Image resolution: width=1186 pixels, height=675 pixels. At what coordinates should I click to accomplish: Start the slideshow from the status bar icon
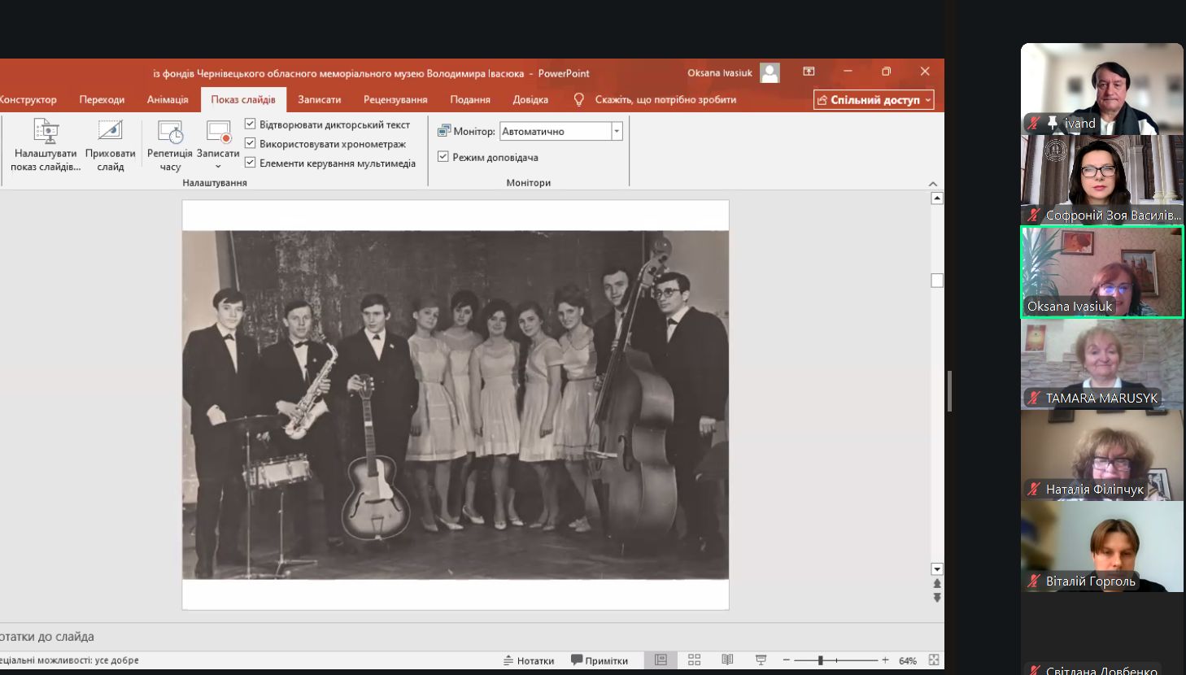(761, 660)
